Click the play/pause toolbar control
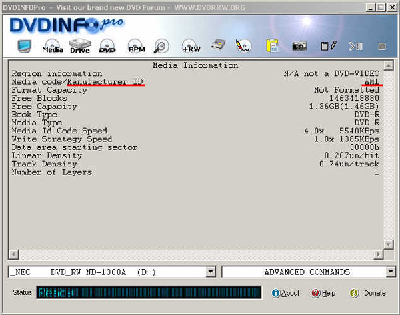This screenshot has height=315, width=400. click(355, 46)
